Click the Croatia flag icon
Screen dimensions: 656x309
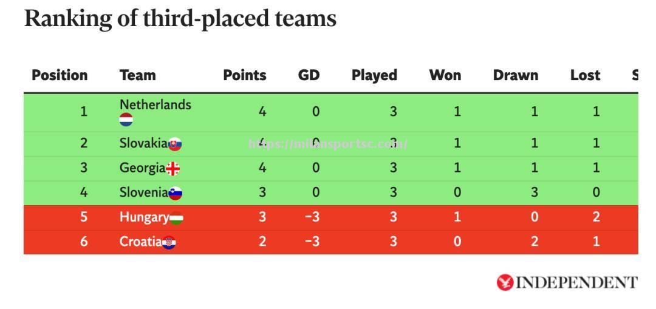coord(169,242)
